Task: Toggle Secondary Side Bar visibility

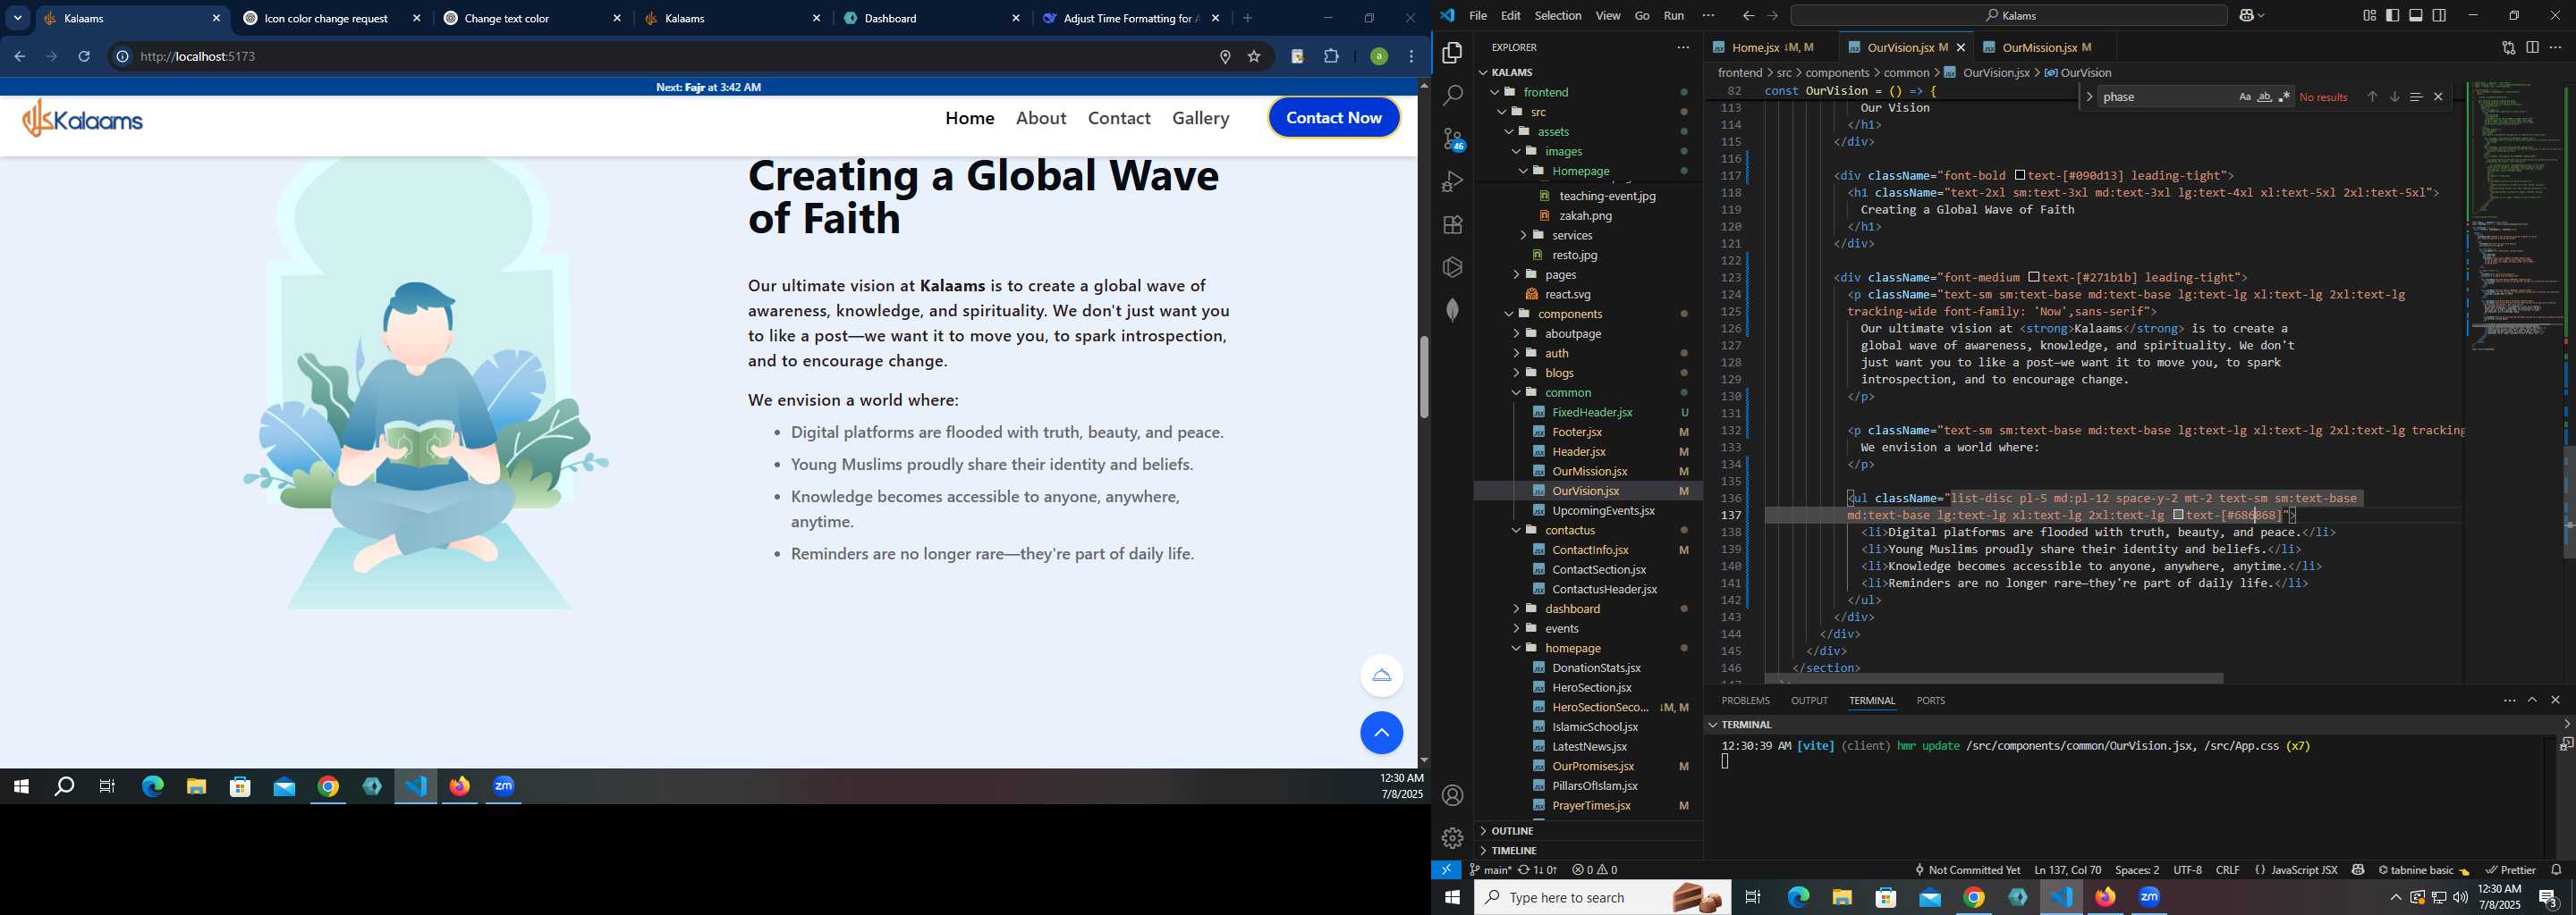Action: pyautogui.click(x=2439, y=16)
